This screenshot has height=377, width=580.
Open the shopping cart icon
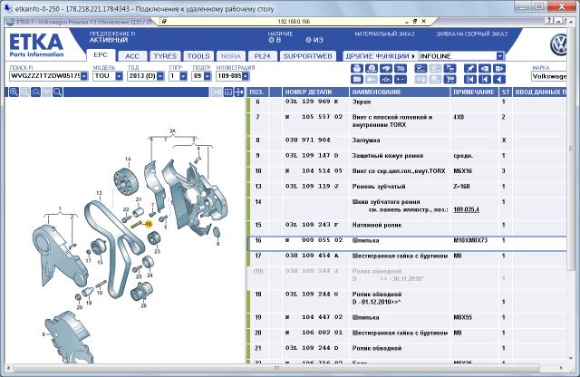pyautogui.click(x=449, y=79)
